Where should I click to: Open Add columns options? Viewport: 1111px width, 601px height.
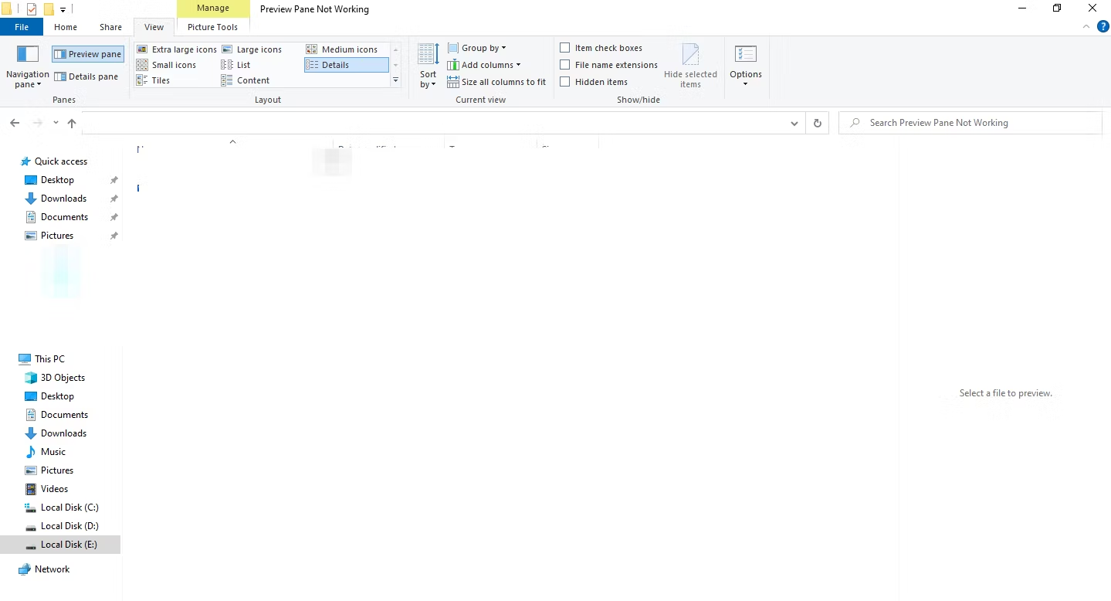click(x=485, y=65)
